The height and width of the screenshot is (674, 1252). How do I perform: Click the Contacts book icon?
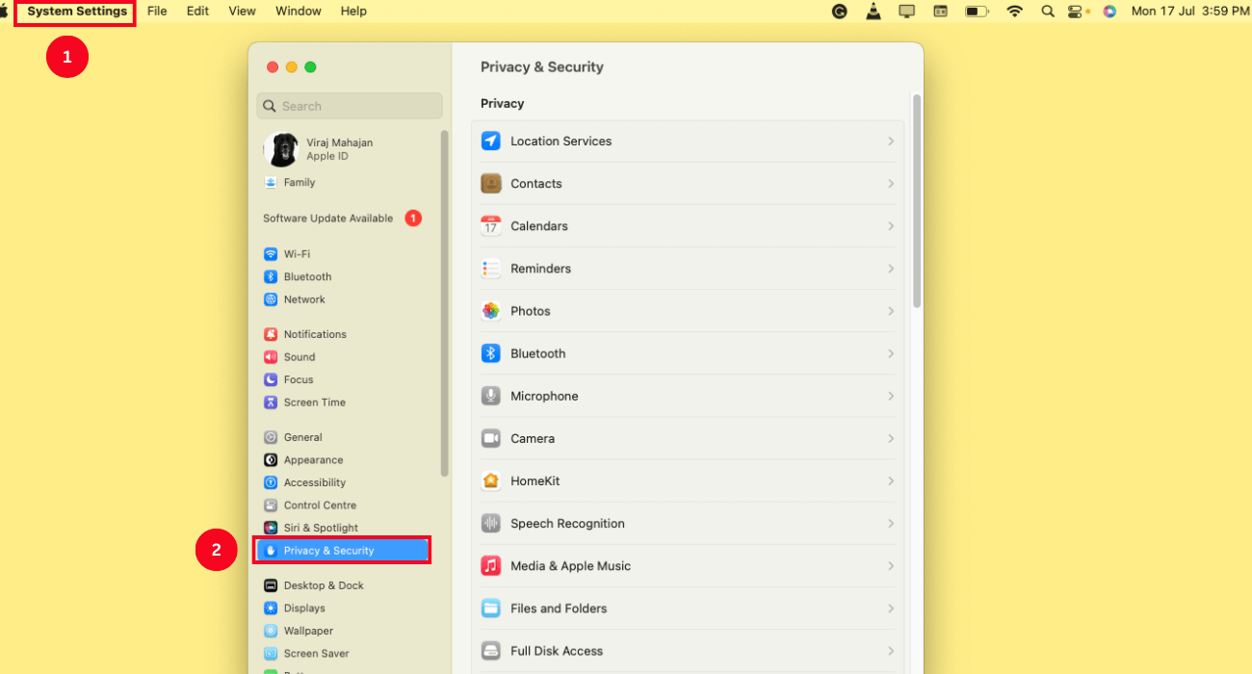(x=491, y=184)
